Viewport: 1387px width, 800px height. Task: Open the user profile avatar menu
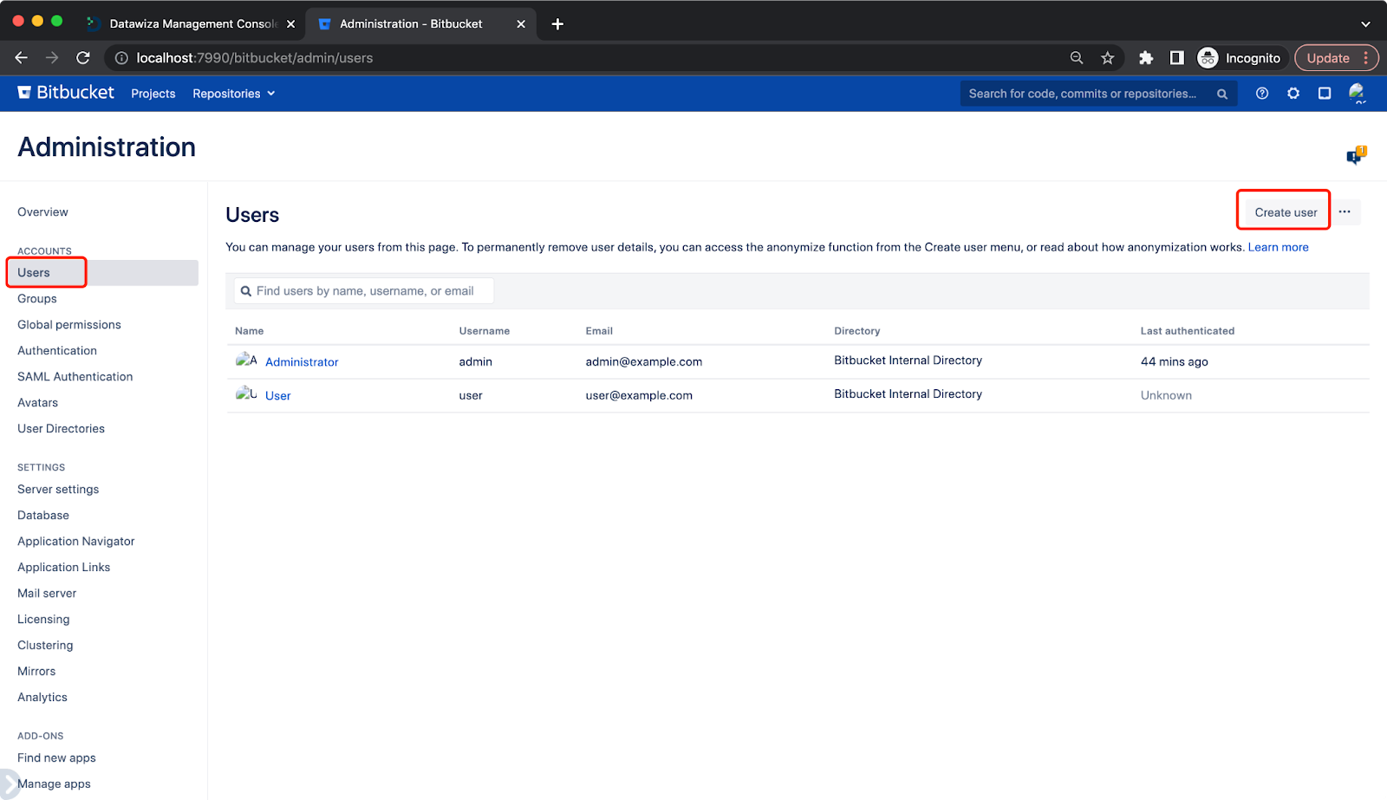coord(1358,94)
